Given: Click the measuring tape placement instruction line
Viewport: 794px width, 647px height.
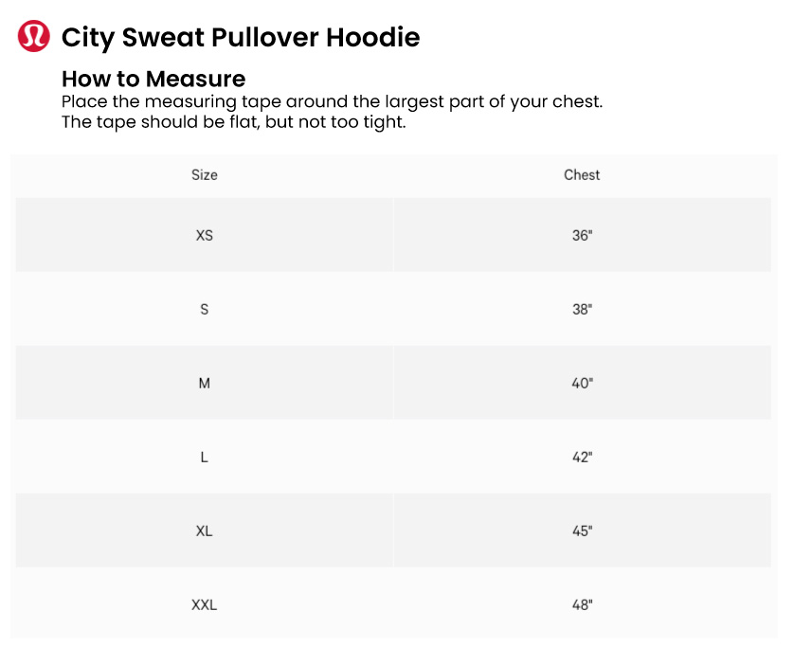Looking at the screenshot, I should pyautogui.click(x=332, y=101).
